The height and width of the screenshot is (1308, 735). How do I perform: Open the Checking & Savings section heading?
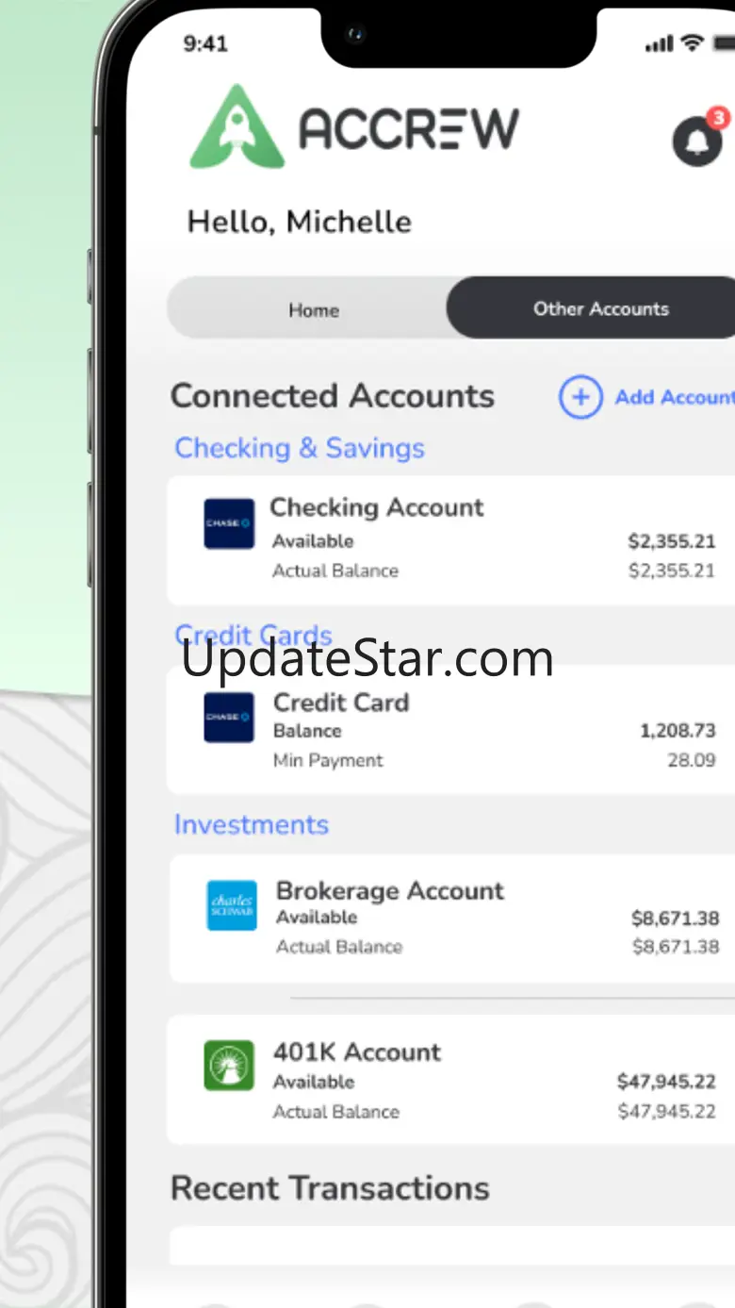pos(300,448)
